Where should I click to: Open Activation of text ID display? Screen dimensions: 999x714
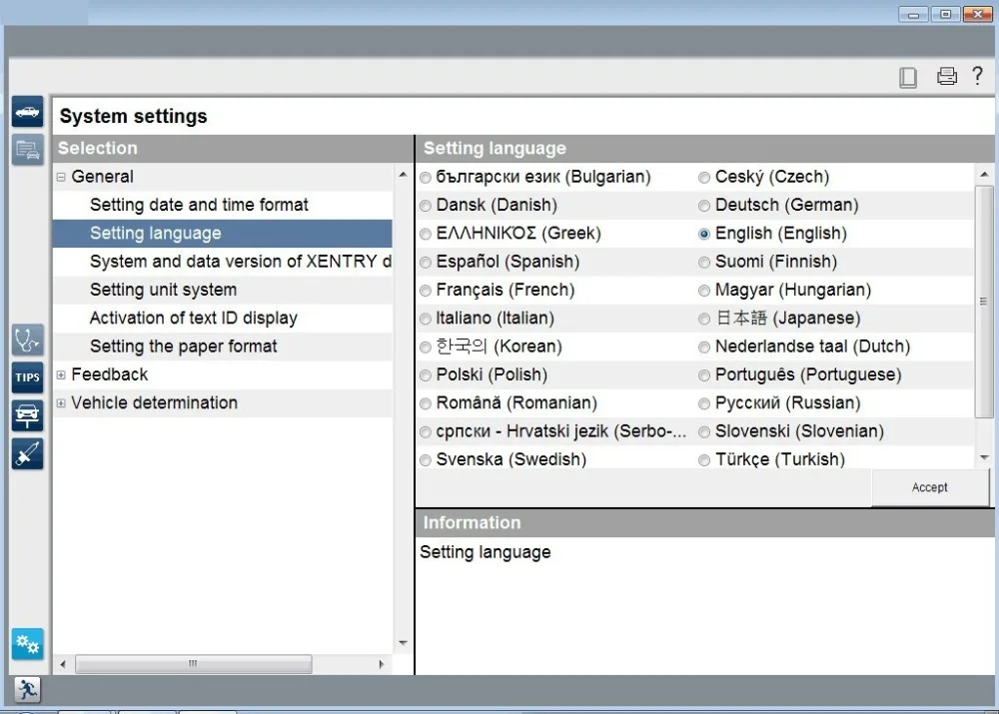point(194,318)
